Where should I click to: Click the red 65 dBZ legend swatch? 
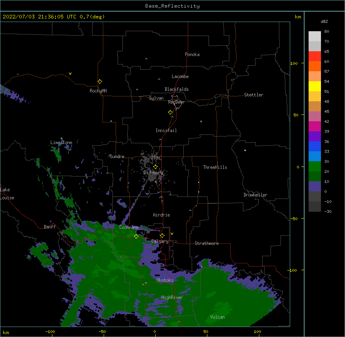(x=315, y=56)
